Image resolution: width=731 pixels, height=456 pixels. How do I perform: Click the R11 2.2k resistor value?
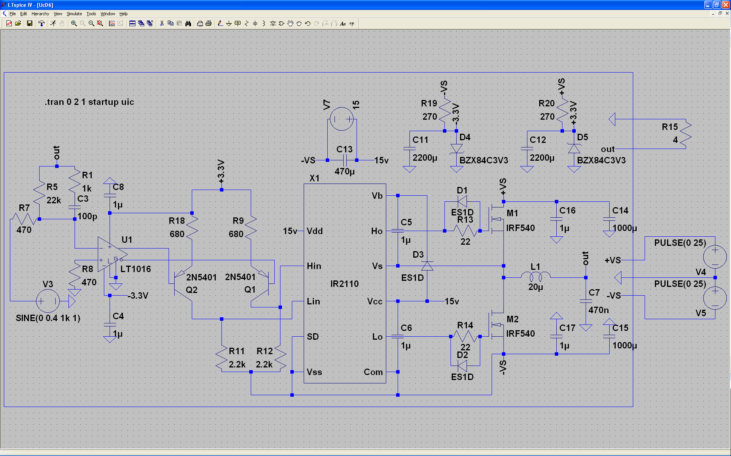point(237,364)
